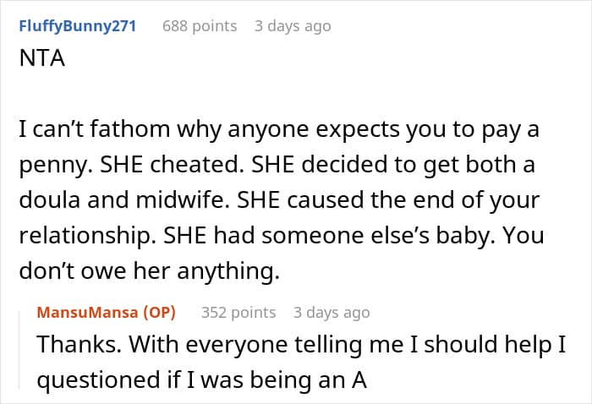Click the line starting "Thanks. With everyone"
592x404 pixels.
tap(302, 345)
